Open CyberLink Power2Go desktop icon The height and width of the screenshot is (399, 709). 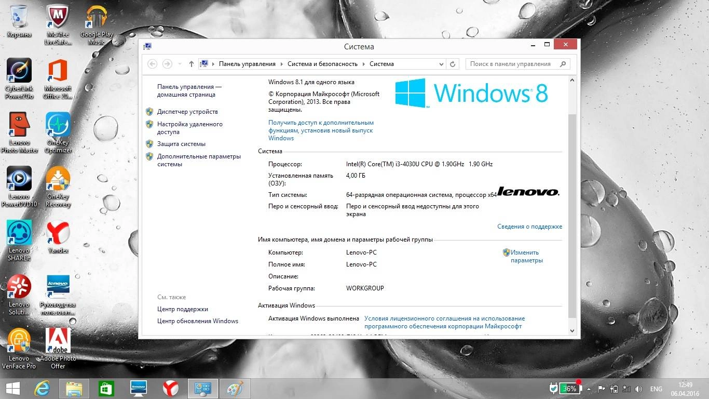(19, 78)
